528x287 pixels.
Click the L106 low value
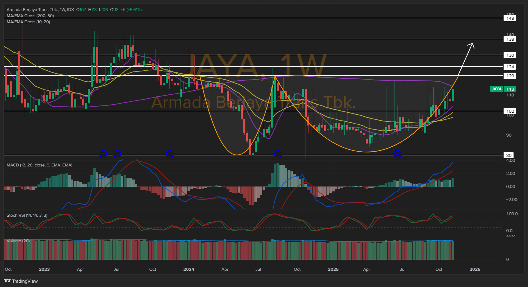tap(103, 10)
